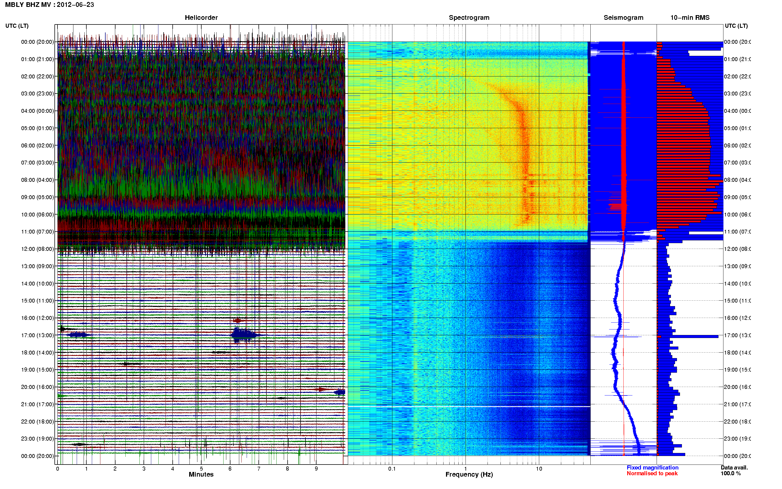Click Helicorder time label 03:00 (23:00)

(x=37, y=94)
